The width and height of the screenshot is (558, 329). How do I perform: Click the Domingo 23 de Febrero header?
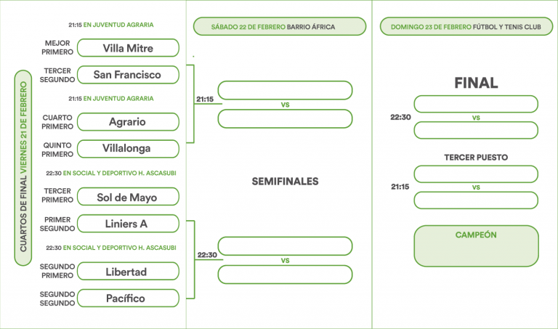coord(465,27)
